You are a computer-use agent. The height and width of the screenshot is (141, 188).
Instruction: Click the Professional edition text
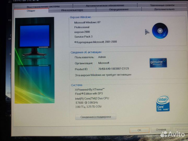pyautogui.click(x=82, y=27)
